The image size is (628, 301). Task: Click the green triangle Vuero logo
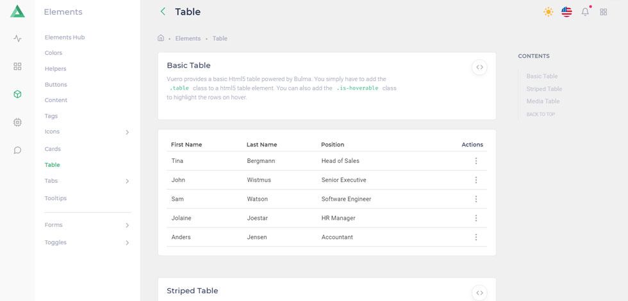click(17, 12)
